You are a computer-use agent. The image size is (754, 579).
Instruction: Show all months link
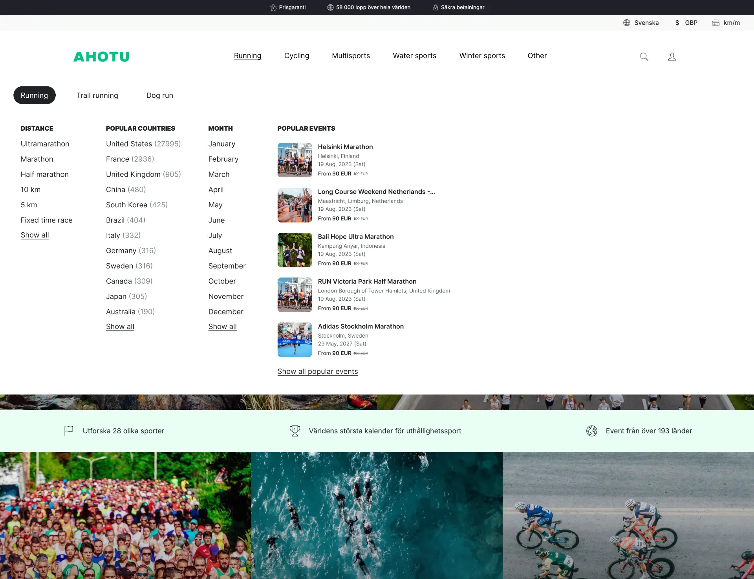click(x=222, y=327)
